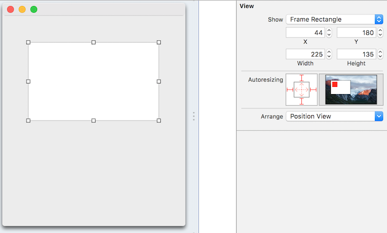Viewport: 387px width, 233px height.
Task: Select the white custom view on the canvas
Action: (x=93, y=81)
